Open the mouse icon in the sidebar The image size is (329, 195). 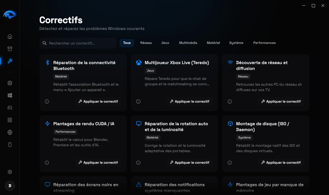(10, 145)
